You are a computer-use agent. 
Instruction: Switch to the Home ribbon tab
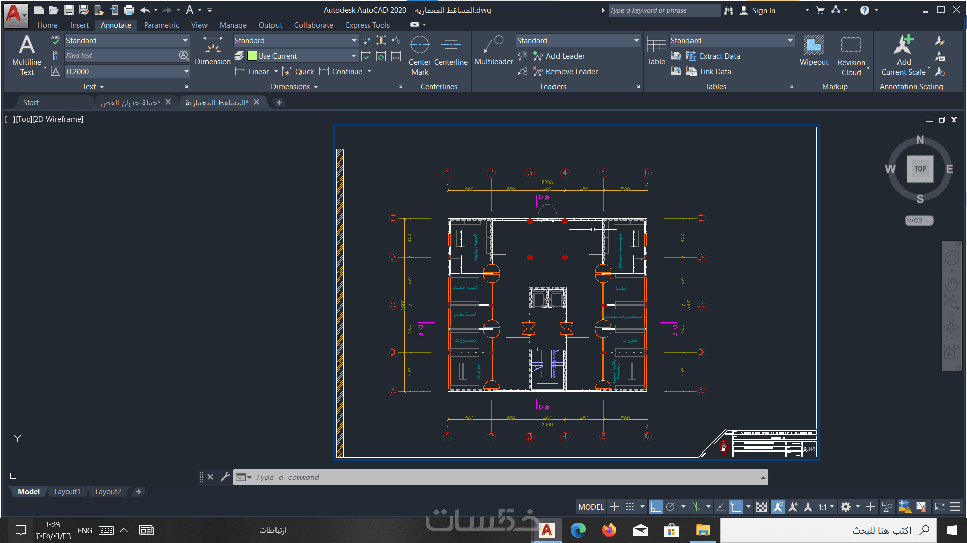pyautogui.click(x=47, y=25)
